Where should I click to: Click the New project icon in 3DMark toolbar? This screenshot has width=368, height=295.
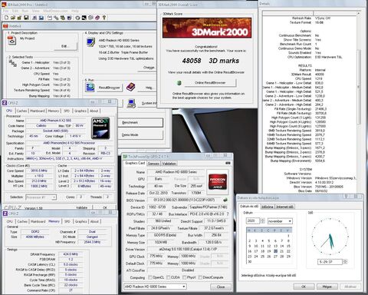6,18
